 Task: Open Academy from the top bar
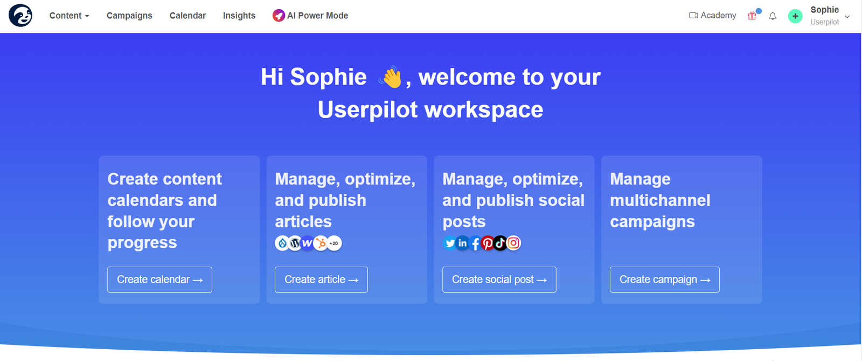click(713, 16)
